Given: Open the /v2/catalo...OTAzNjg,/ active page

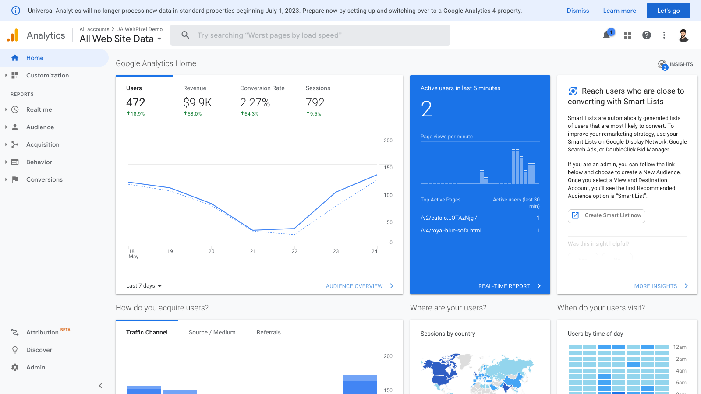Looking at the screenshot, I should pos(449,218).
